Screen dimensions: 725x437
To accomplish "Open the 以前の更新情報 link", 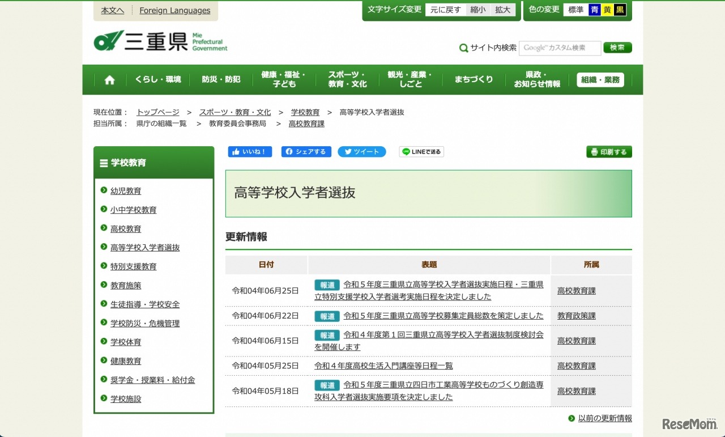I will click(604, 418).
